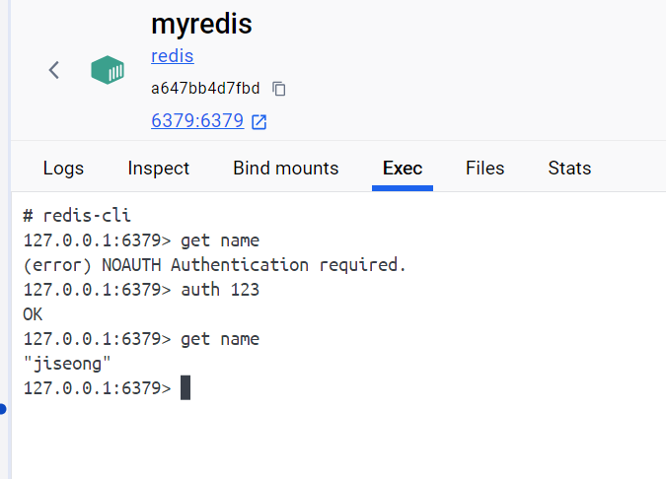Click the container ID text a647bb4d7fbd
The height and width of the screenshot is (479, 666).
pos(205,89)
